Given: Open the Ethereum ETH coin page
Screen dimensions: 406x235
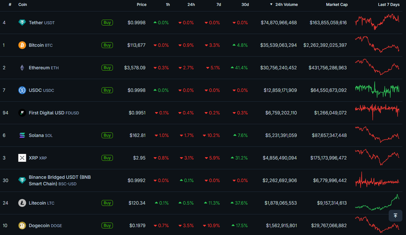Looking at the screenshot, I should pos(44,68).
